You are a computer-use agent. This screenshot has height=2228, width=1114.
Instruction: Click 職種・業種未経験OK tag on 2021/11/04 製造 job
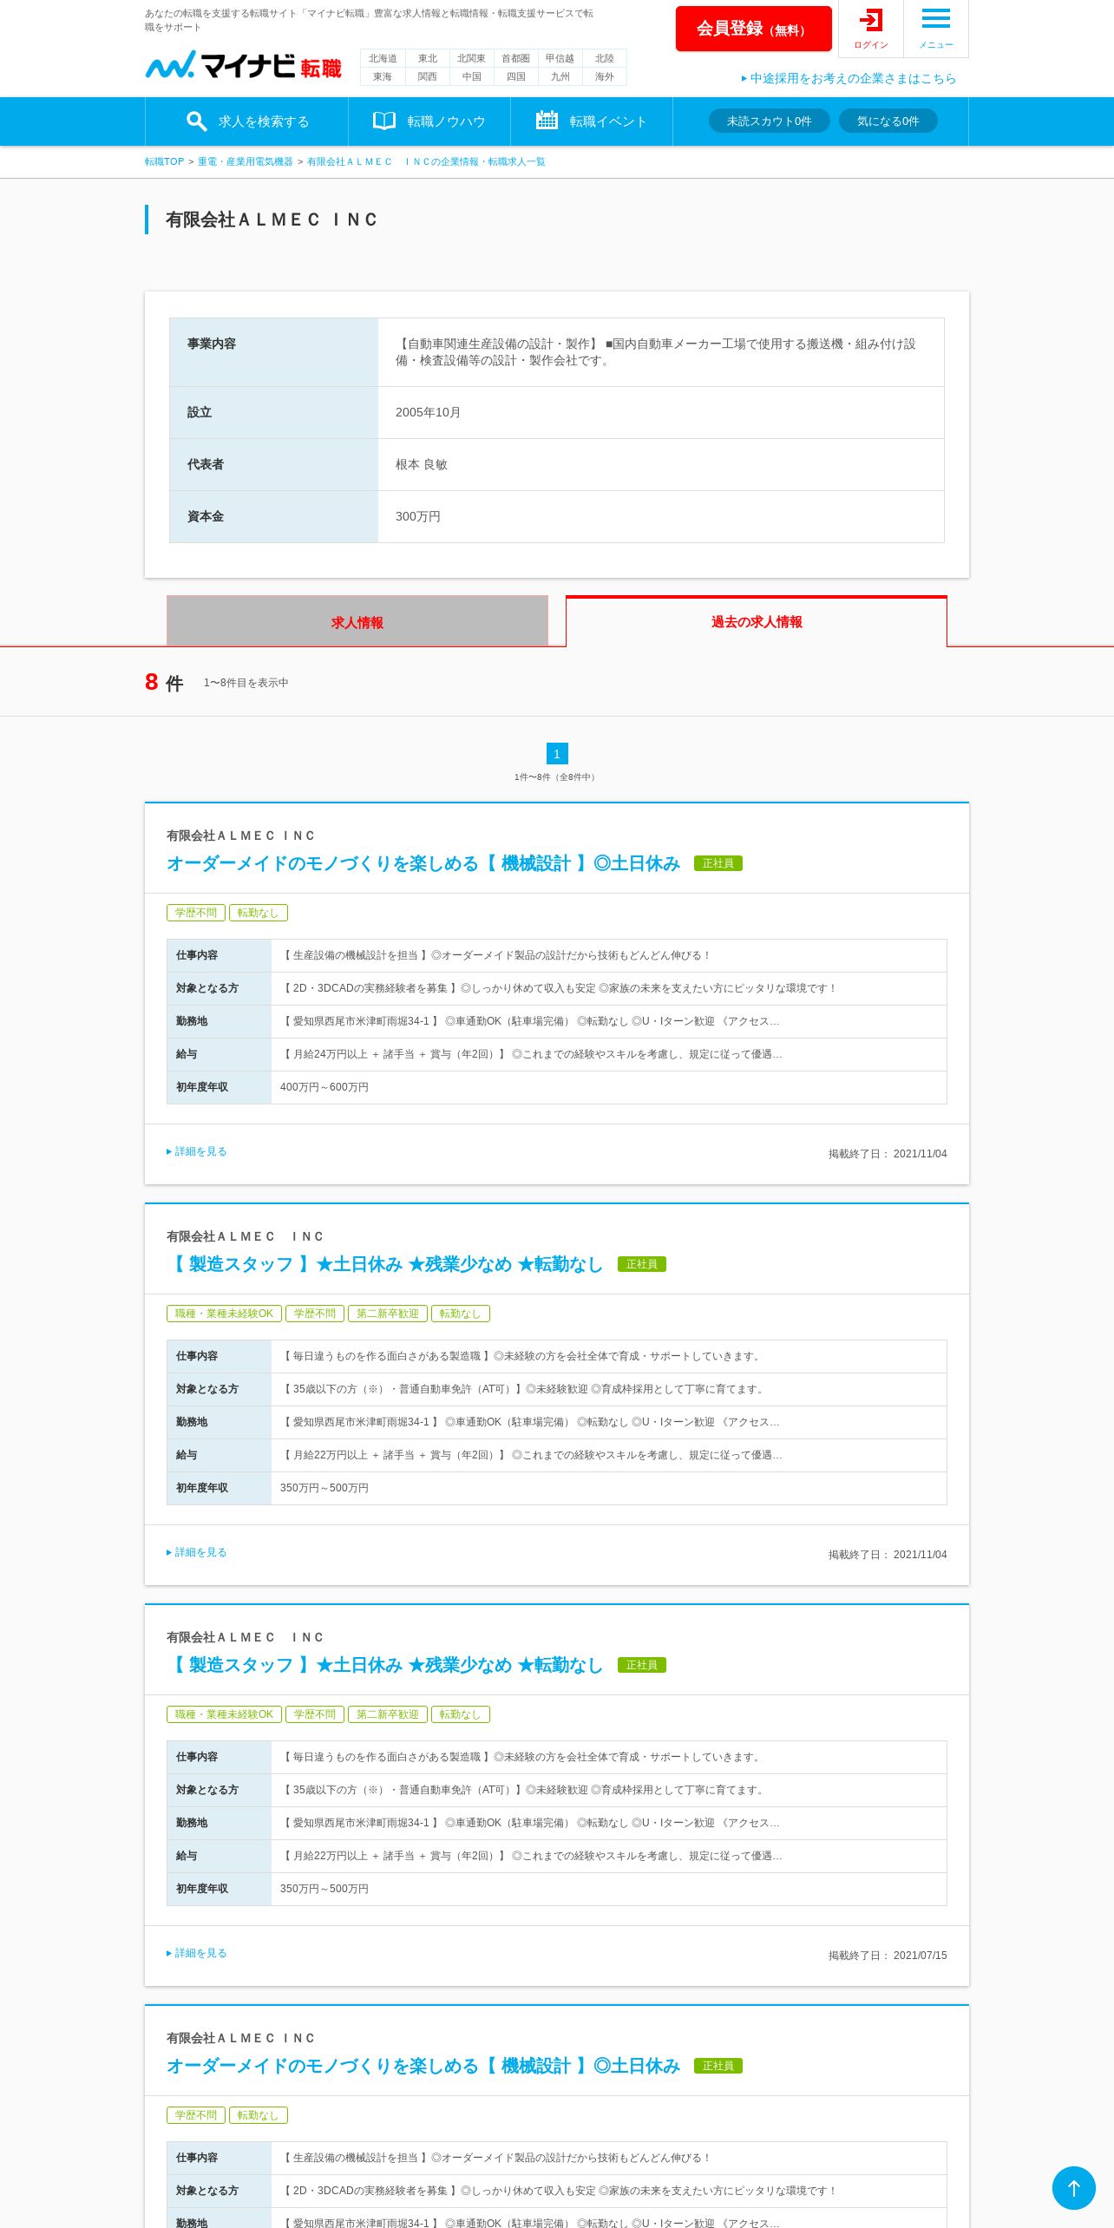click(x=224, y=1314)
